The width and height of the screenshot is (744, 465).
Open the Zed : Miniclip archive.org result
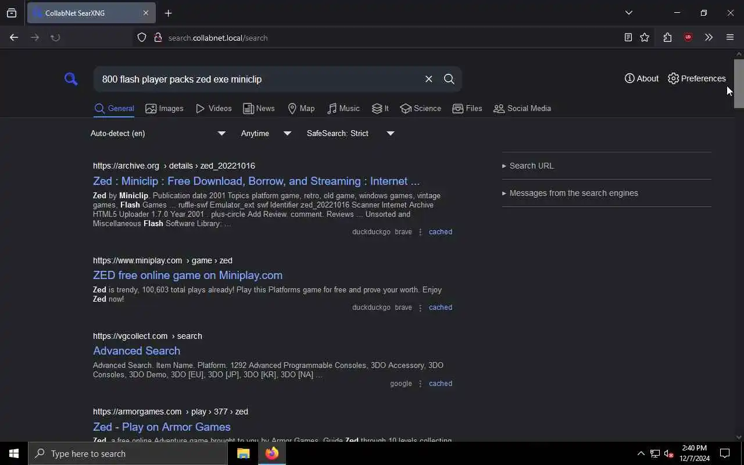pyautogui.click(x=256, y=181)
